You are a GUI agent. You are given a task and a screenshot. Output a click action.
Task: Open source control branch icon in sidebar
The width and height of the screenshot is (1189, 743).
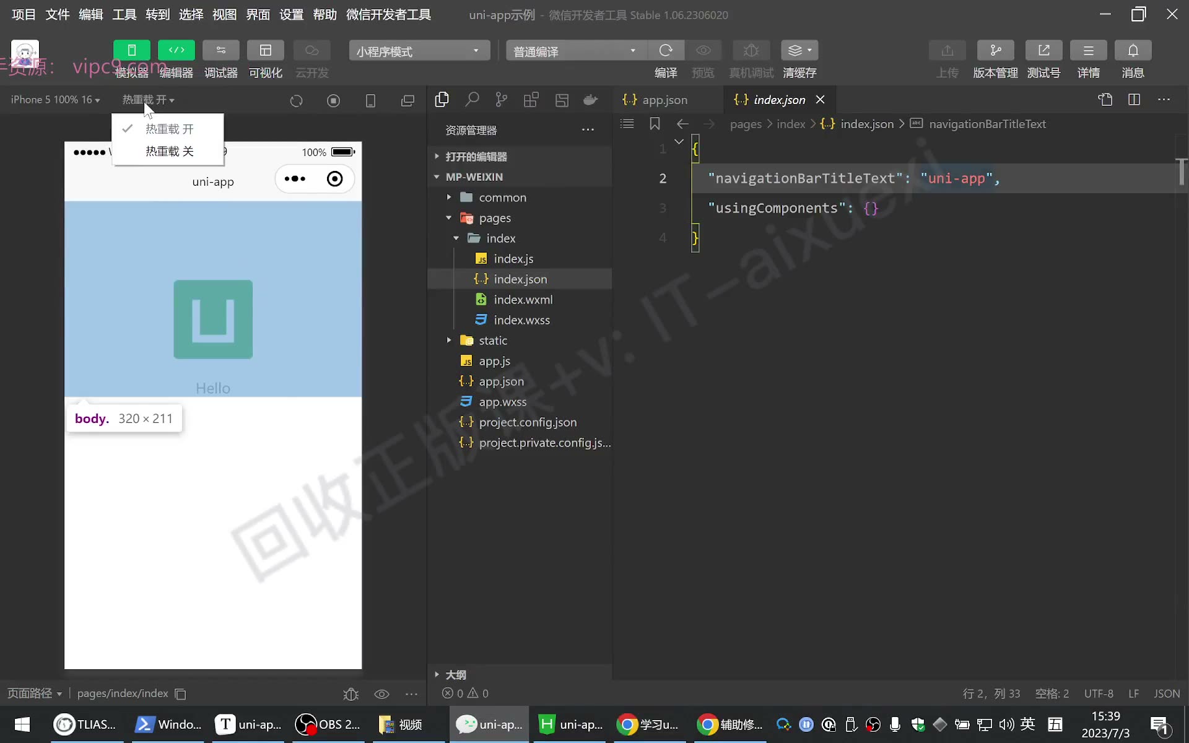coord(502,100)
